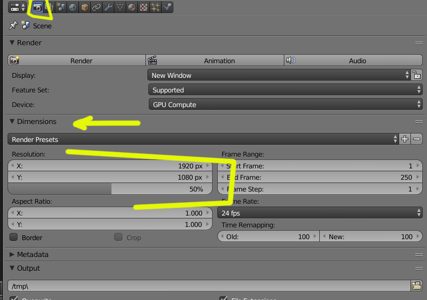Viewport: 427px width, 300px height.
Task: Open the Device dropdown showing GPU Compute
Action: [285, 104]
